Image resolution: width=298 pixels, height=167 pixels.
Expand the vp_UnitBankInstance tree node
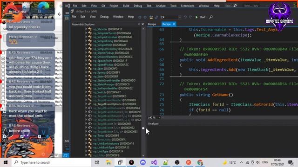(86, 143)
